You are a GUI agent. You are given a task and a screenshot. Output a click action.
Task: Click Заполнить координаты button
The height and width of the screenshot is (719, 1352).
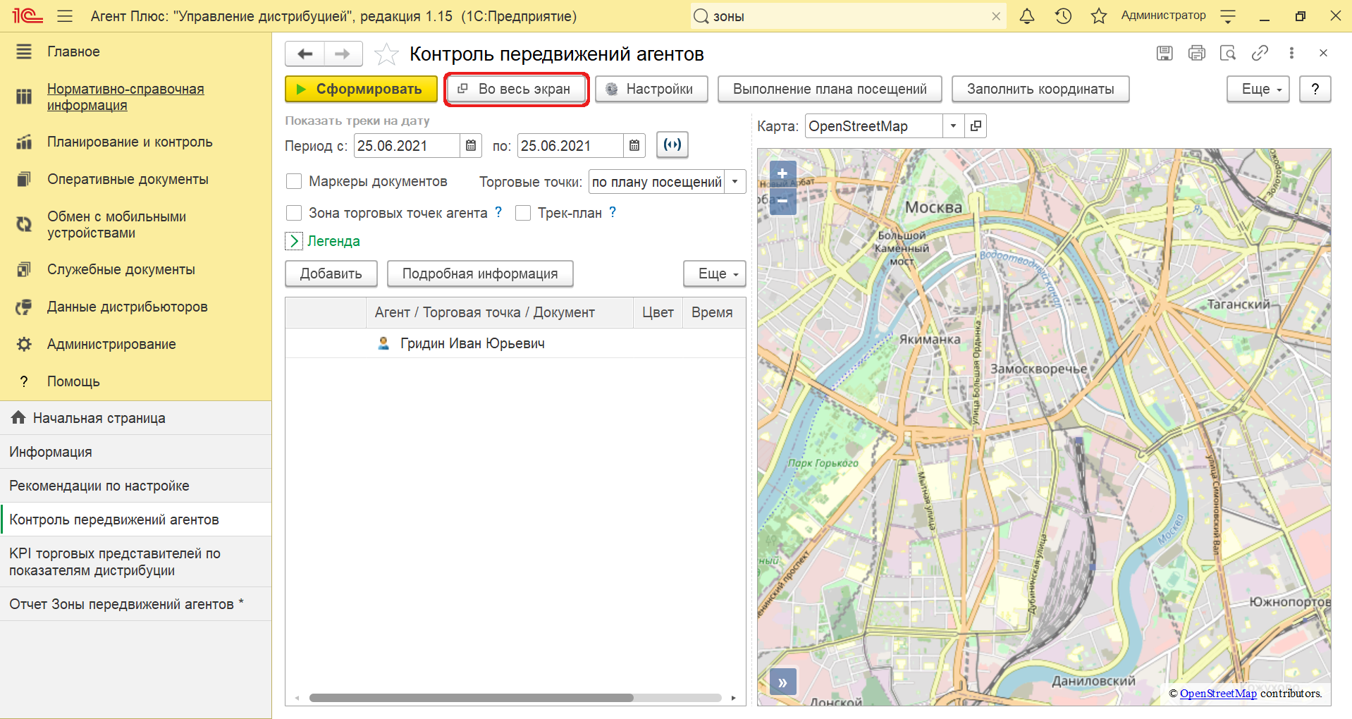point(1040,89)
